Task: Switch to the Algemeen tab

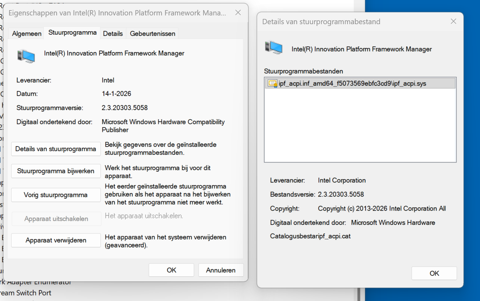Action: click(27, 34)
